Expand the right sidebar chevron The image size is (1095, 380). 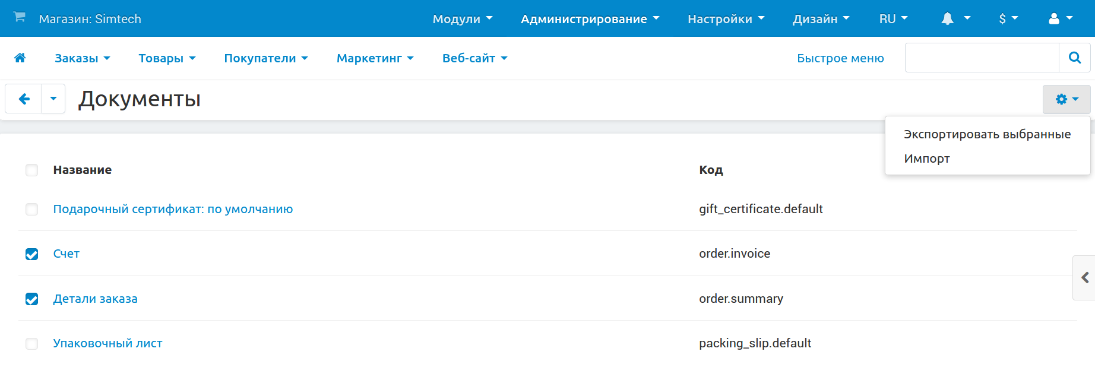coord(1085,277)
